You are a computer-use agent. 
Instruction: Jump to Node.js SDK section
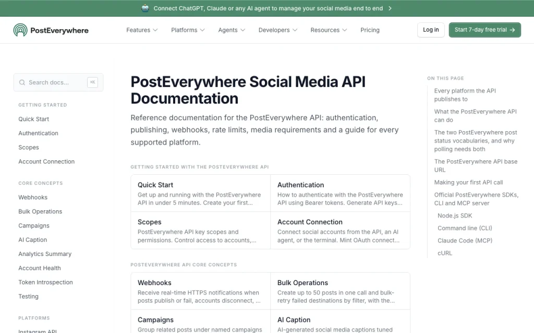tap(455, 216)
